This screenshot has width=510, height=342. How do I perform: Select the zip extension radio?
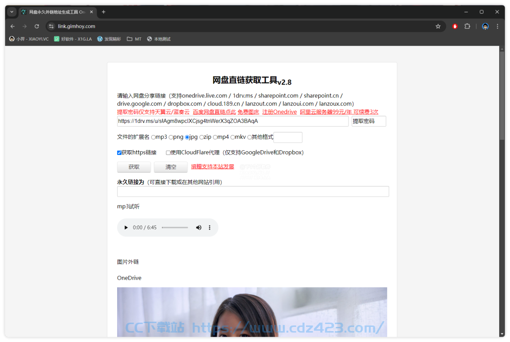coord(202,137)
